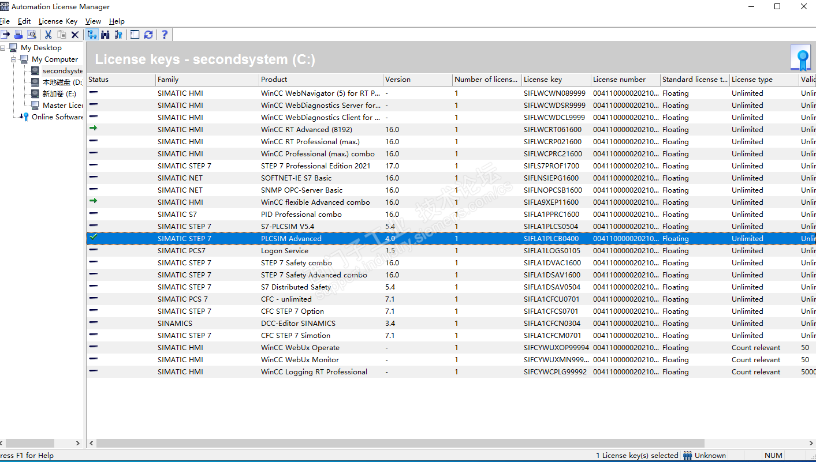
Task: Open the View menu
Action: (93, 21)
